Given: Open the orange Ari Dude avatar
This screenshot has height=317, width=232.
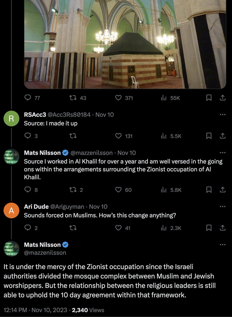Looking at the screenshot, I should pos(11,211).
